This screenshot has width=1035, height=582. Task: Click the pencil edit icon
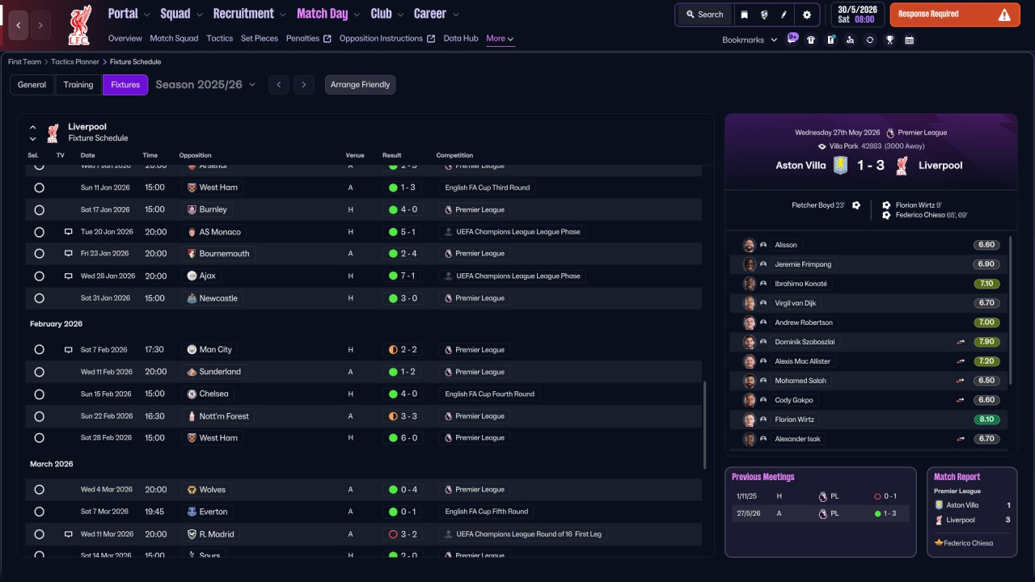[x=784, y=15]
